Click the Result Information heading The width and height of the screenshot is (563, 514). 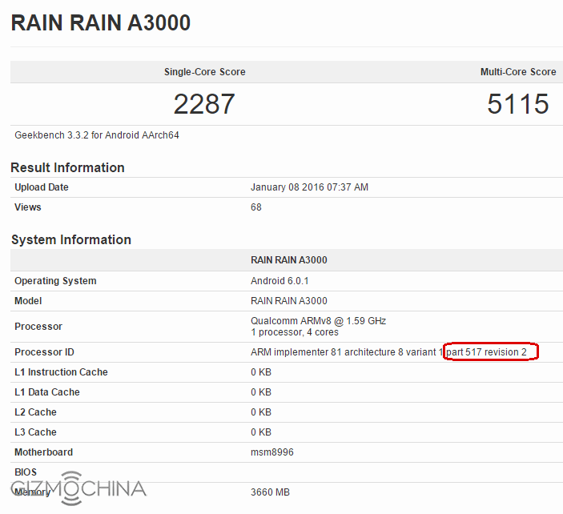click(x=67, y=167)
